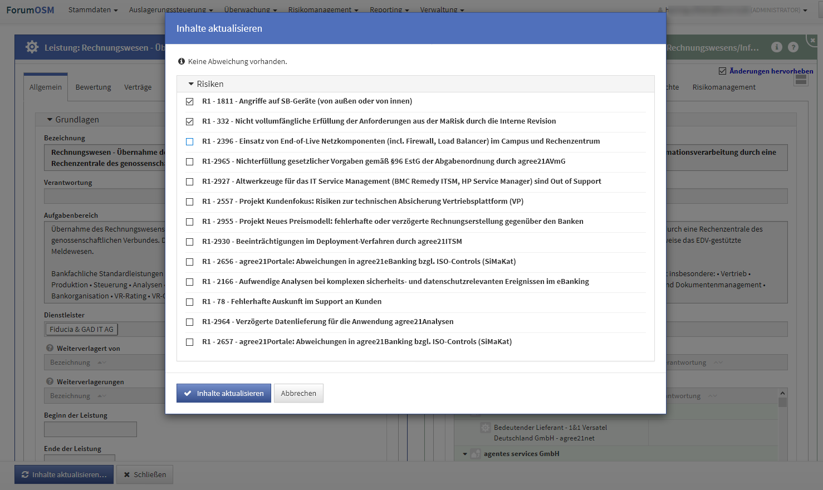Open the Stammdaten dropdown menu
This screenshot has width=823, height=490.
pos(92,10)
